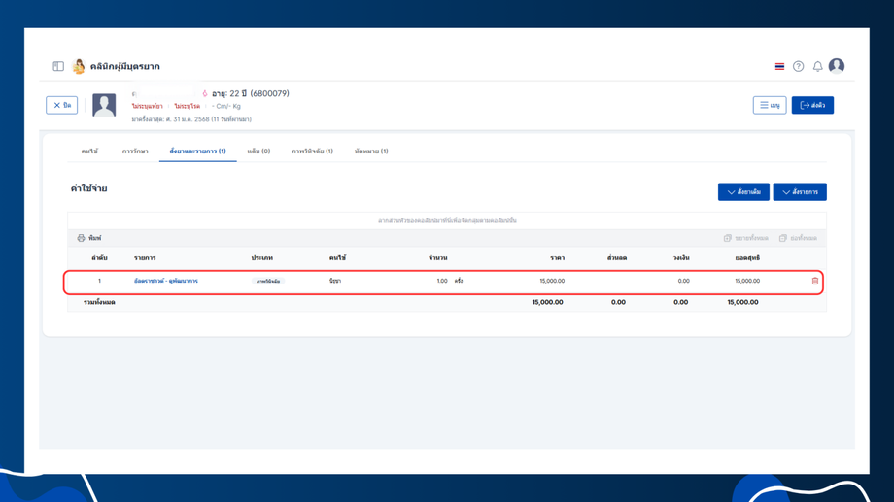Open the ultrasound item link in row 1
The width and height of the screenshot is (894, 502).
point(166,281)
